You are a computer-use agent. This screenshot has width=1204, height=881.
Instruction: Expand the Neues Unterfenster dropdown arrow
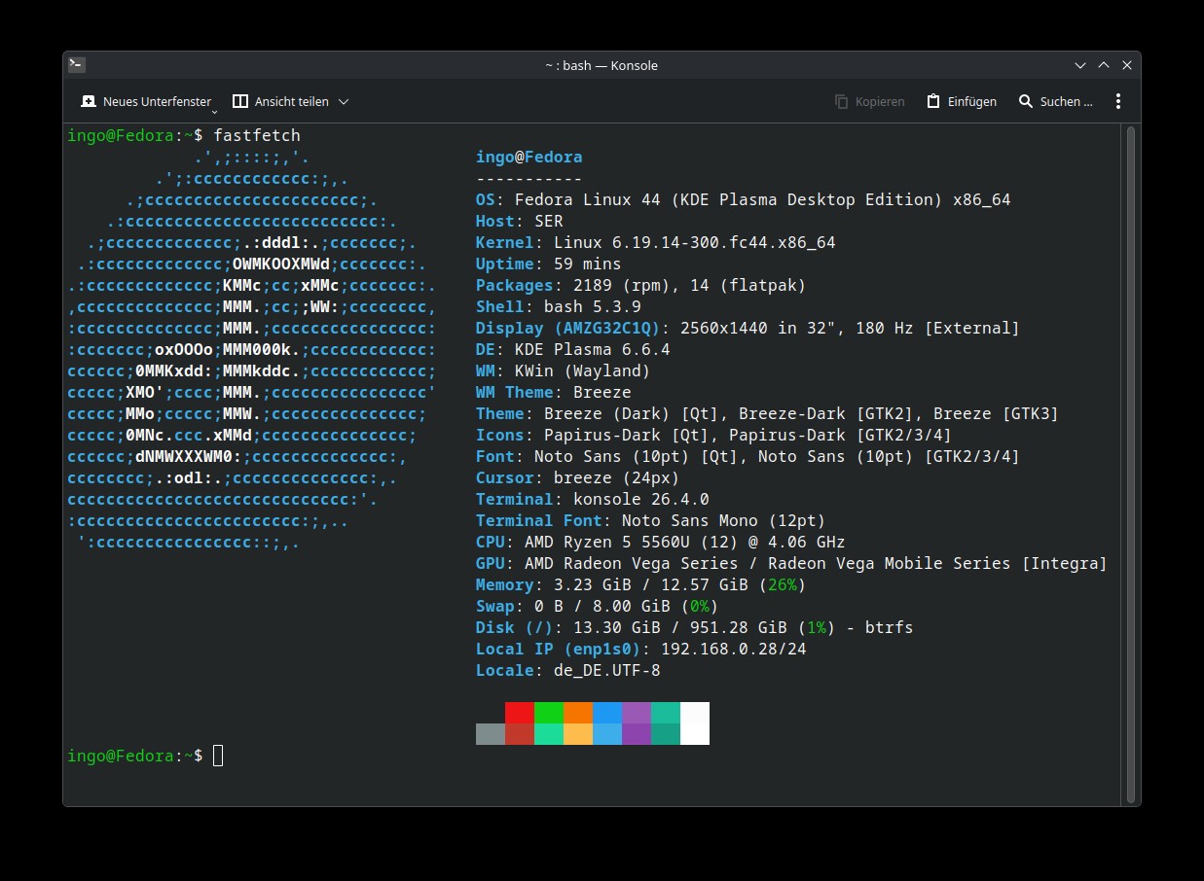214,112
